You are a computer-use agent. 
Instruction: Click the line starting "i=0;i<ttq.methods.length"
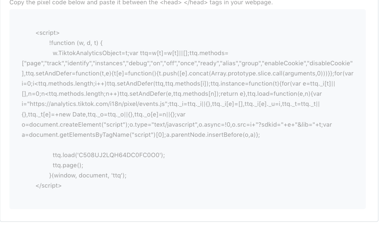(178, 84)
